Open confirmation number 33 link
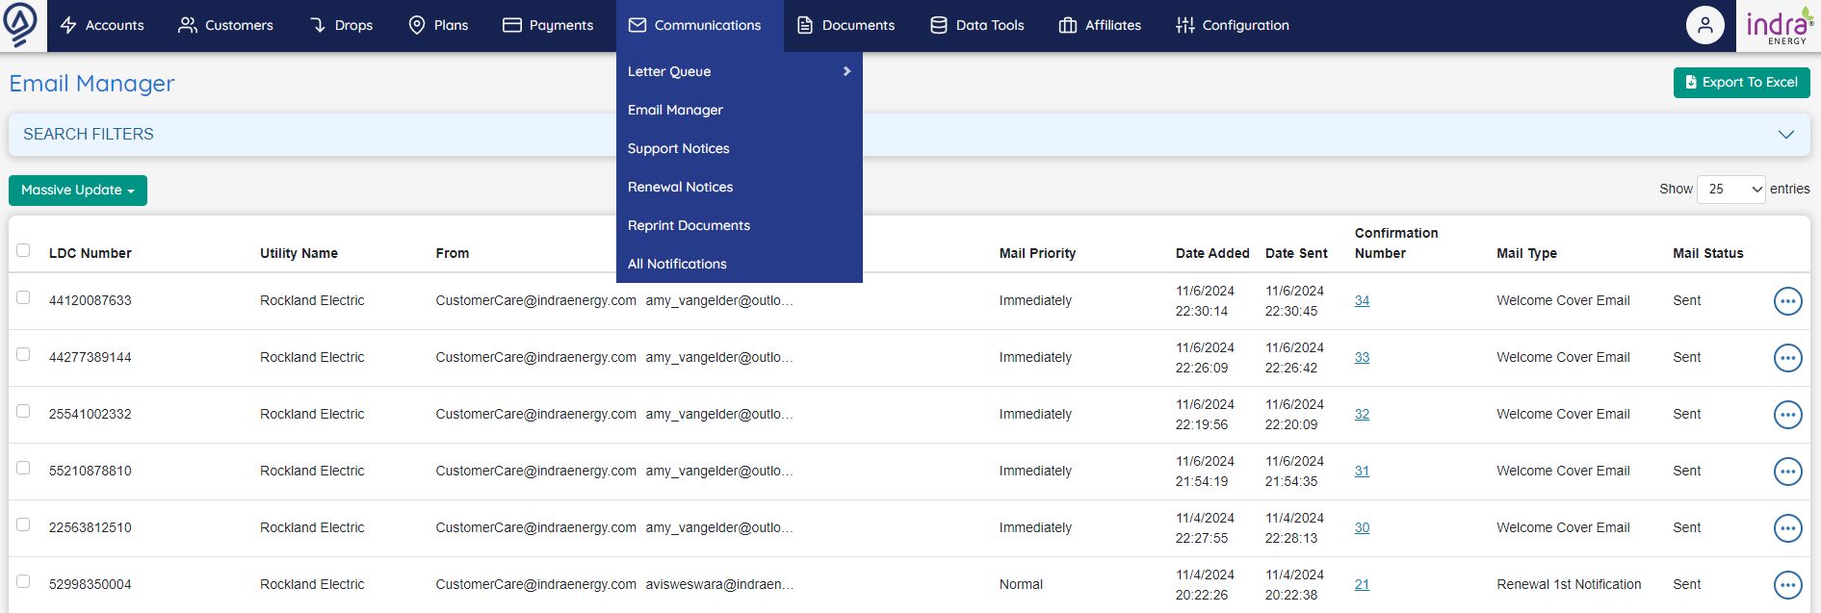The width and height of the screenshot is (1821, 613). (1362, 357)
